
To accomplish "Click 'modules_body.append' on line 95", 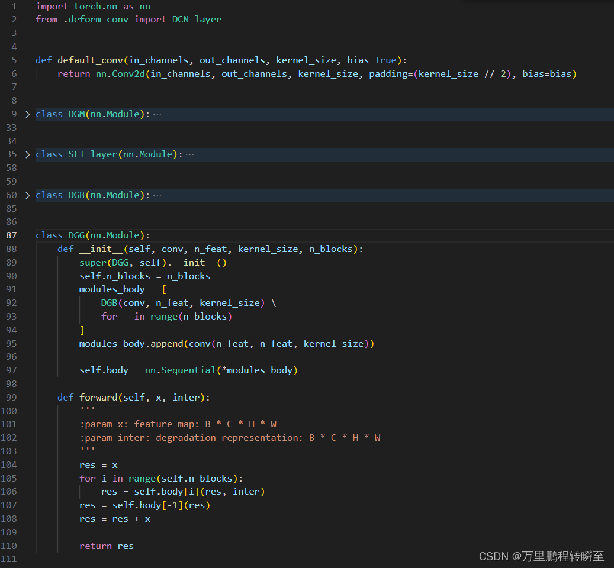I will (131, 344).
